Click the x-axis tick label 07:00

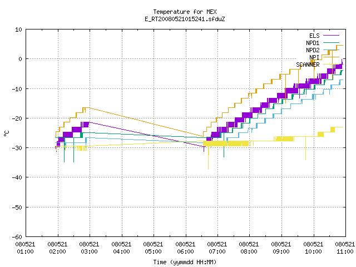217,251
